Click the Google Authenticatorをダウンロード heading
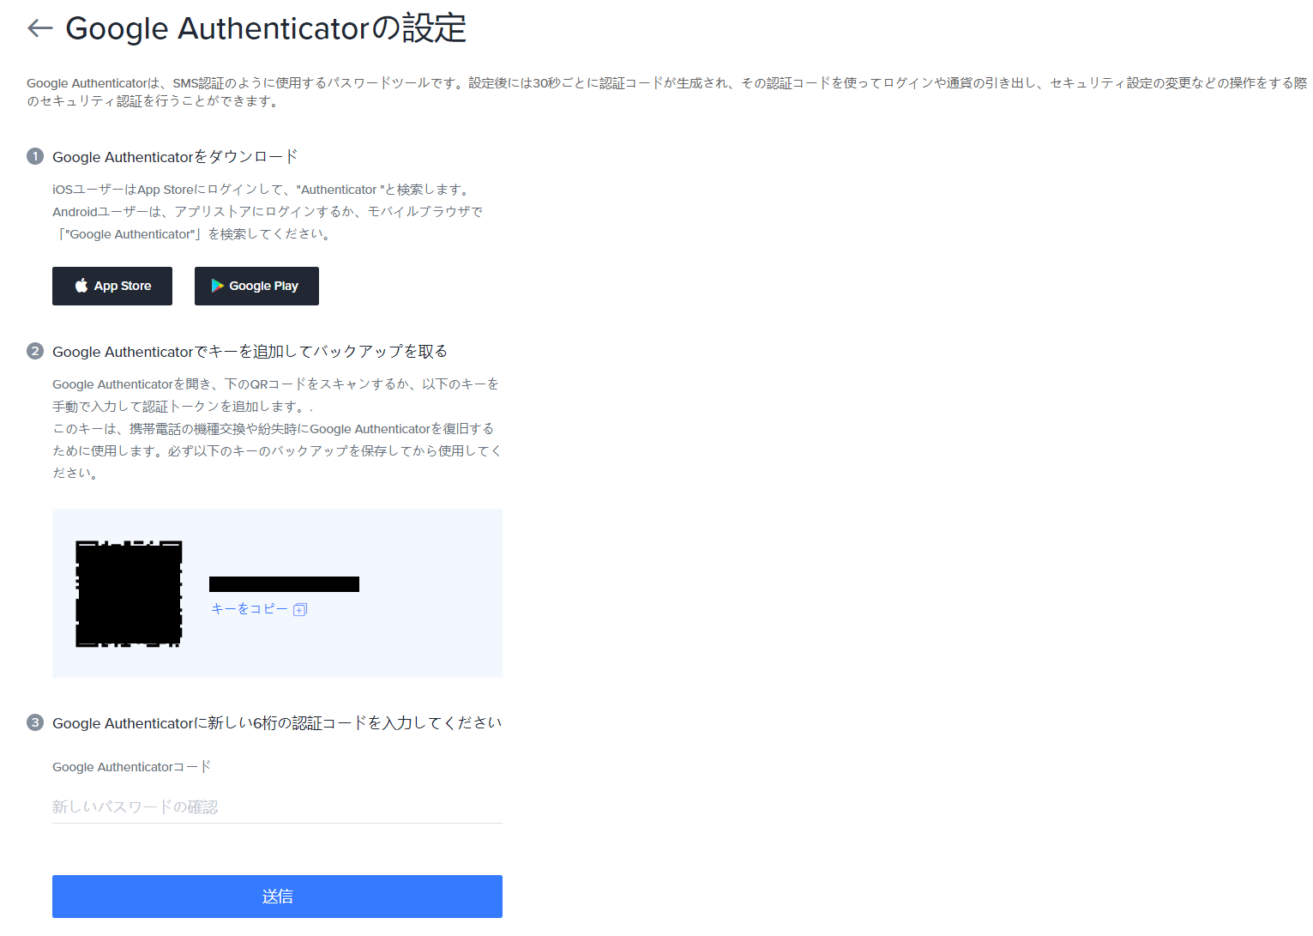This screenshot has height=936, width=1313. pyautogui.click(x=175, y=156)
